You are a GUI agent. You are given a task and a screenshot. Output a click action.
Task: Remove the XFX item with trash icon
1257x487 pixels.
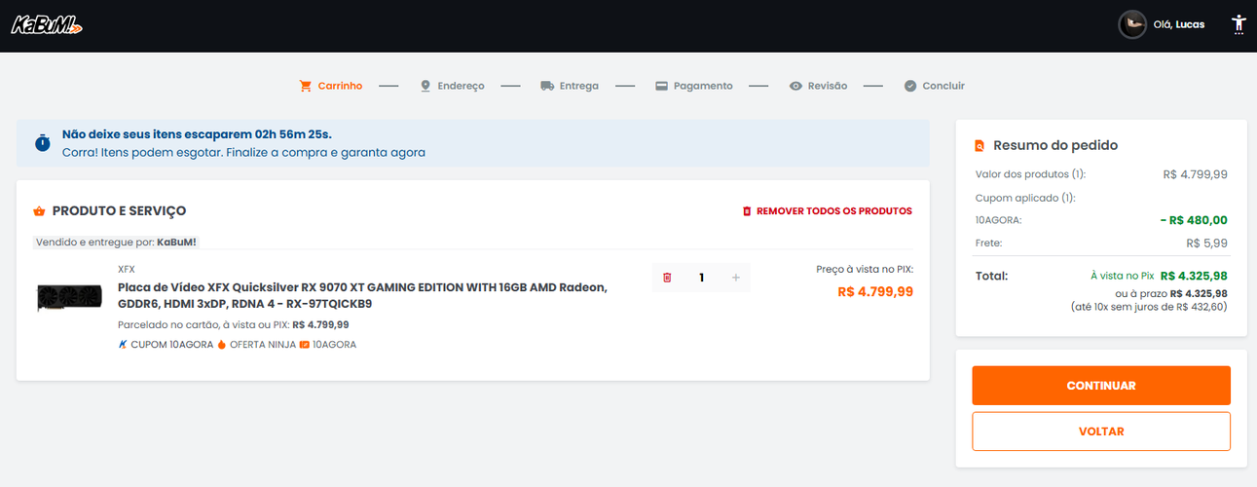pyautogui.click(x=667, y=278)
